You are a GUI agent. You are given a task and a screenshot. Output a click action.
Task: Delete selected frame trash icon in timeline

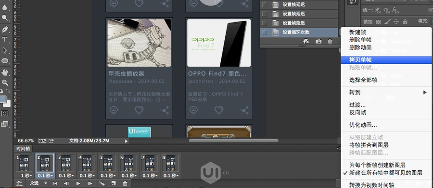coord(125,183)
